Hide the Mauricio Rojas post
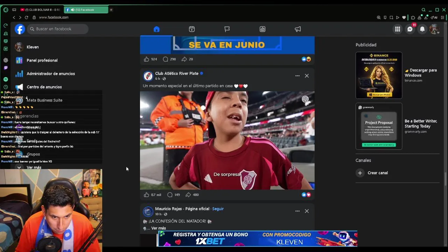Viewport: 448px width, 252px height. click(307, 211)
